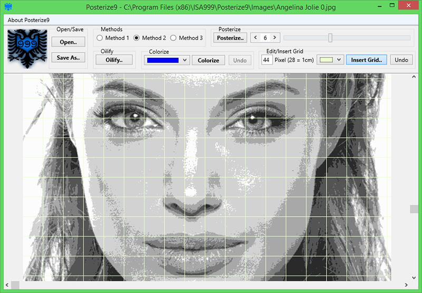This screenshot has height=293, width=422.
Task: Click the Save As.. button
Action: (x=69, y=57)
